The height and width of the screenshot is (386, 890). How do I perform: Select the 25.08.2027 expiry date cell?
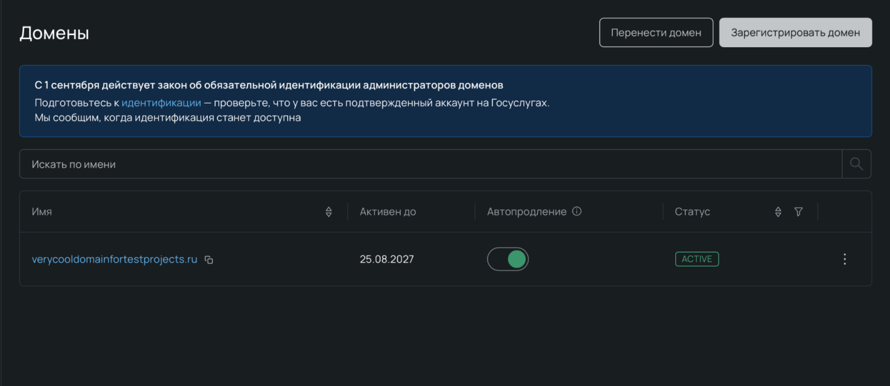386,259
